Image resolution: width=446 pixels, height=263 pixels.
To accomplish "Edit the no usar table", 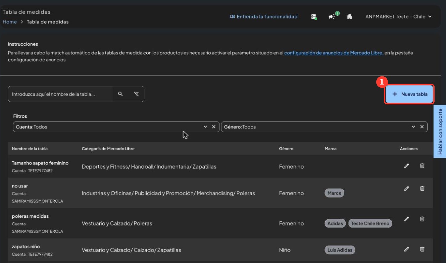I will pos(407,189).
